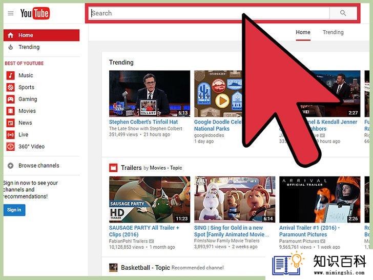Click the BEST OF YOUTUBE heading
This screenshot has height=280, width=373.
click(x=24, y=64)
